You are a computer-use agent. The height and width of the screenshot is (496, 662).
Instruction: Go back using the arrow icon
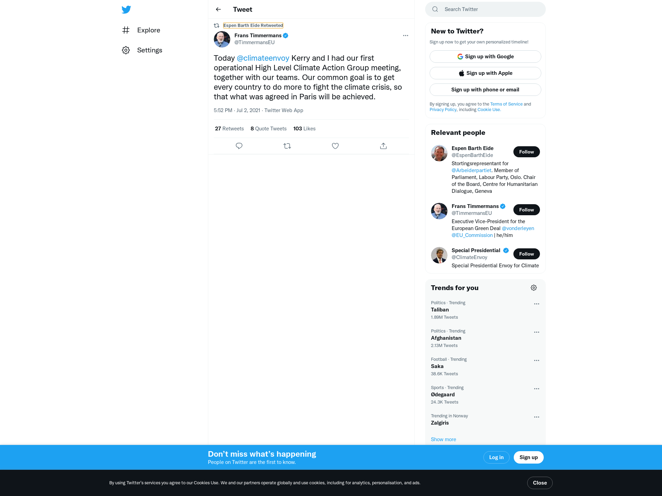click(x=218, y=9)
